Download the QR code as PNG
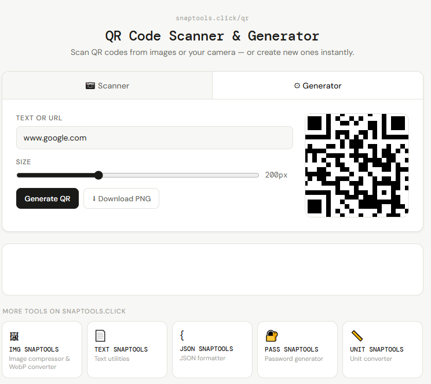Image resolution: width=431 pixels, height=384 pixels. pos(121,198)
